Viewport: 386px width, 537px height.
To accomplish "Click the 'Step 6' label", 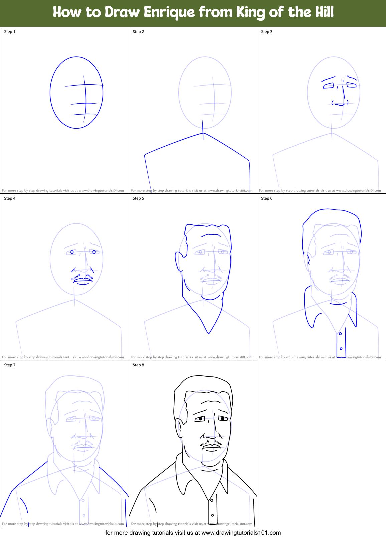I will pos(267,198).
